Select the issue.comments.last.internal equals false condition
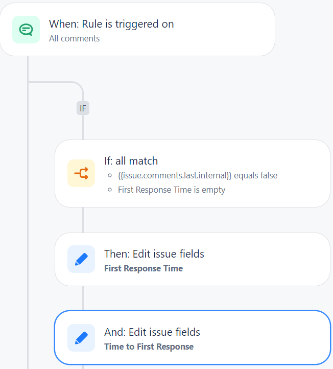Image resolution: width=333 pixels, height=369 pixels. (198, 176)
